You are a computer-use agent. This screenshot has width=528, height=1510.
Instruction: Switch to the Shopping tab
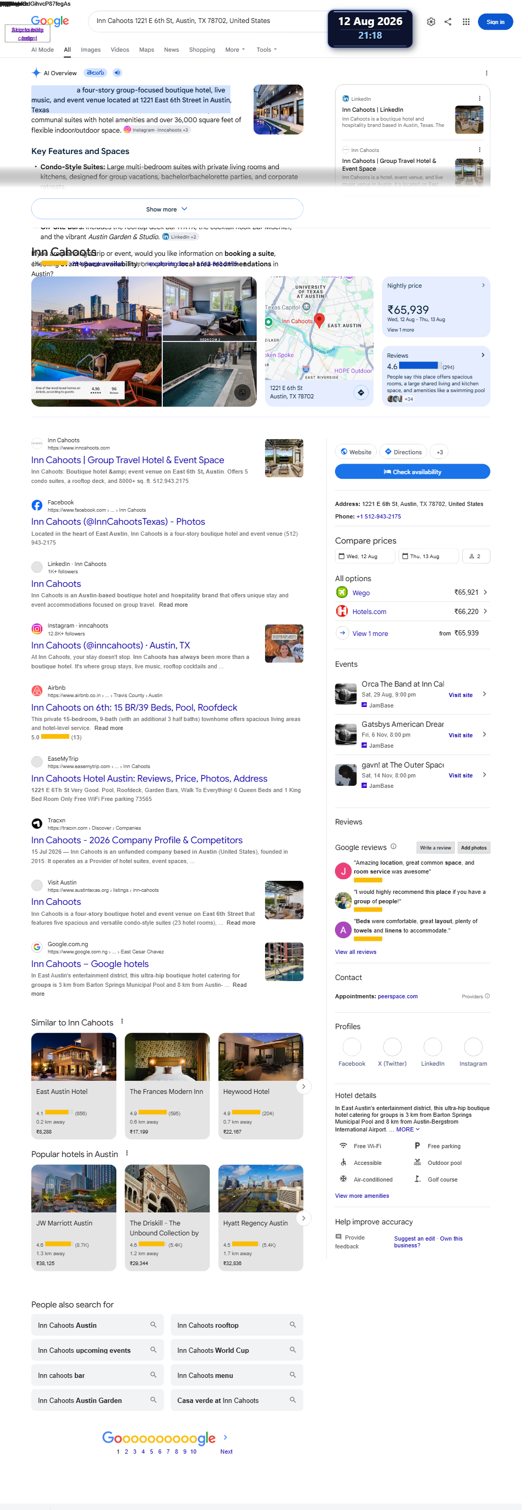[202, 50]
